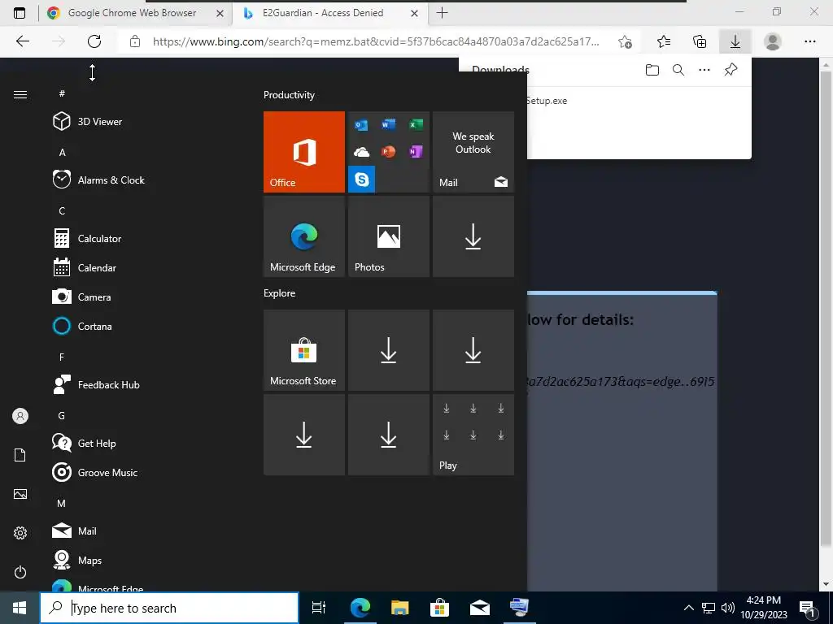Click the Edge address bar URL
This screenshot has width=833, height=624.
coord(376,41)
